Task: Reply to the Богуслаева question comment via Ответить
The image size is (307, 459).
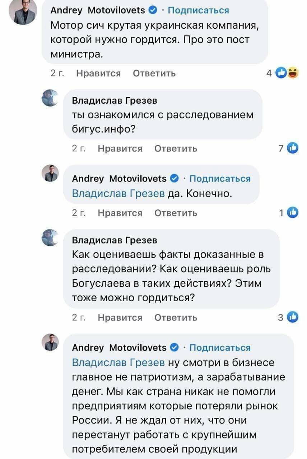Action: coord(176,317)
